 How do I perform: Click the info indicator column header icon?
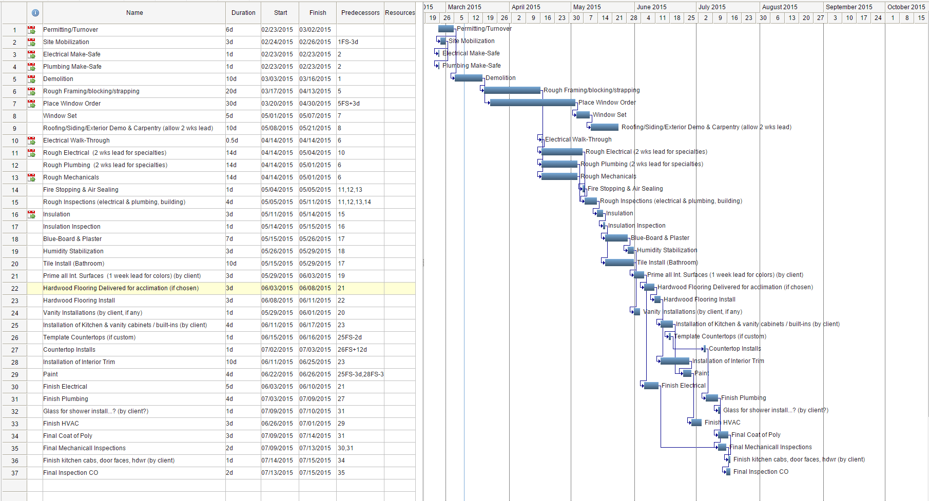(x=35, y=13)
